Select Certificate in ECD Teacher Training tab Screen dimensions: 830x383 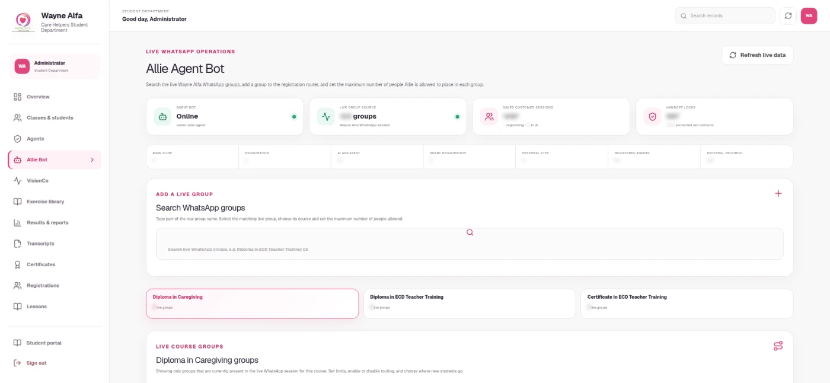point(687,304)
